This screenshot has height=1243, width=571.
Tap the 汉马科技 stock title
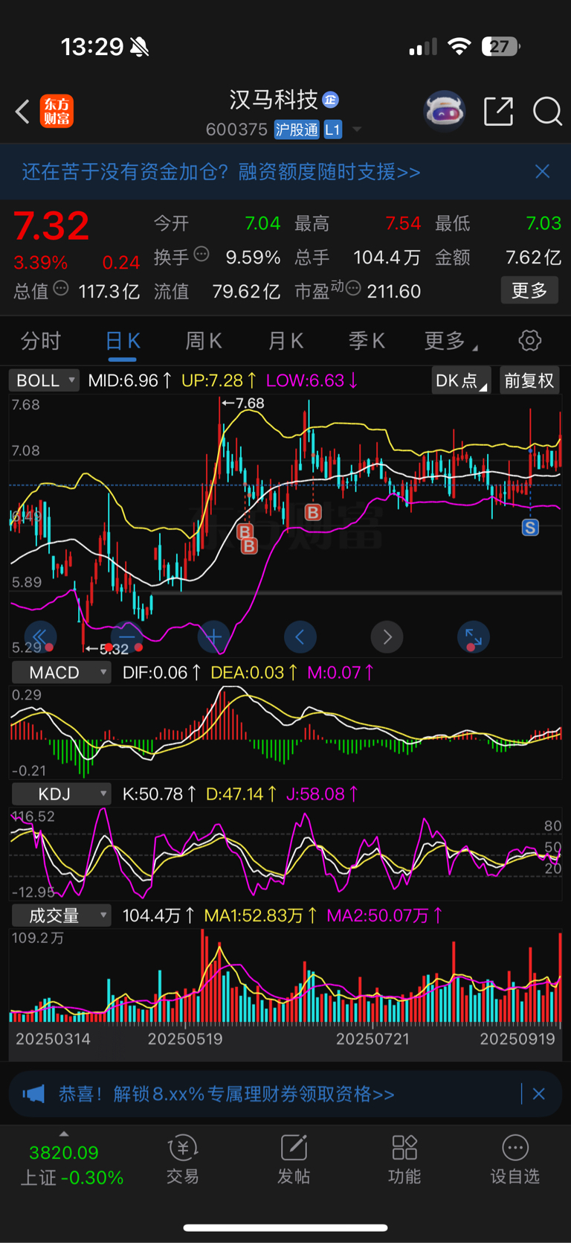coord(274,100)
